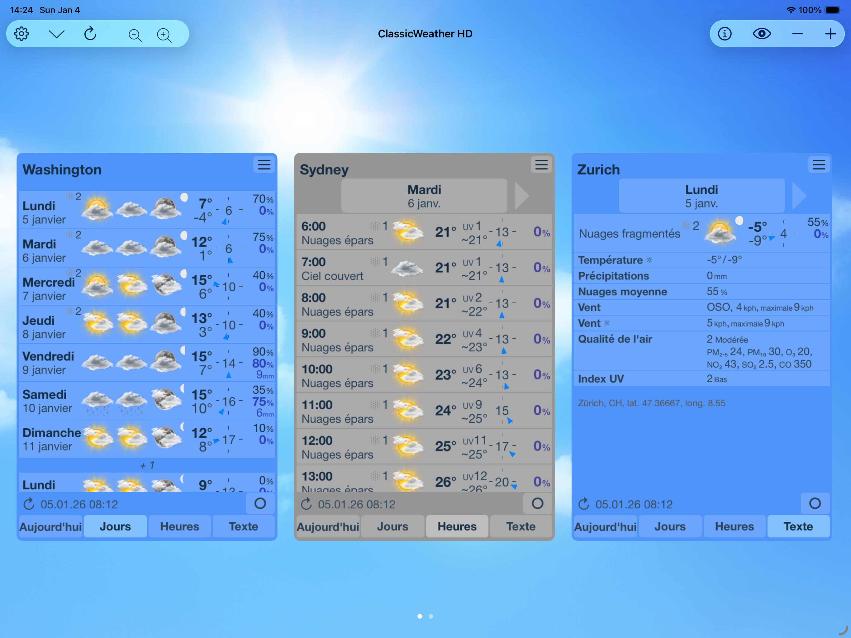
Task: Switch the Washington panel to Heures tab
Action: 180,526
